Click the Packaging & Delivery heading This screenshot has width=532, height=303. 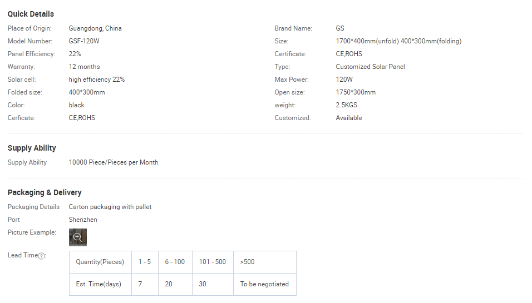tap(45, 192)
